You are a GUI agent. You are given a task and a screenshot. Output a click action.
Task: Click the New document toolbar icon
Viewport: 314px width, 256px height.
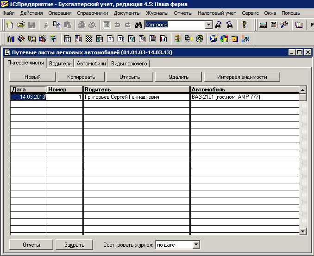10,25
